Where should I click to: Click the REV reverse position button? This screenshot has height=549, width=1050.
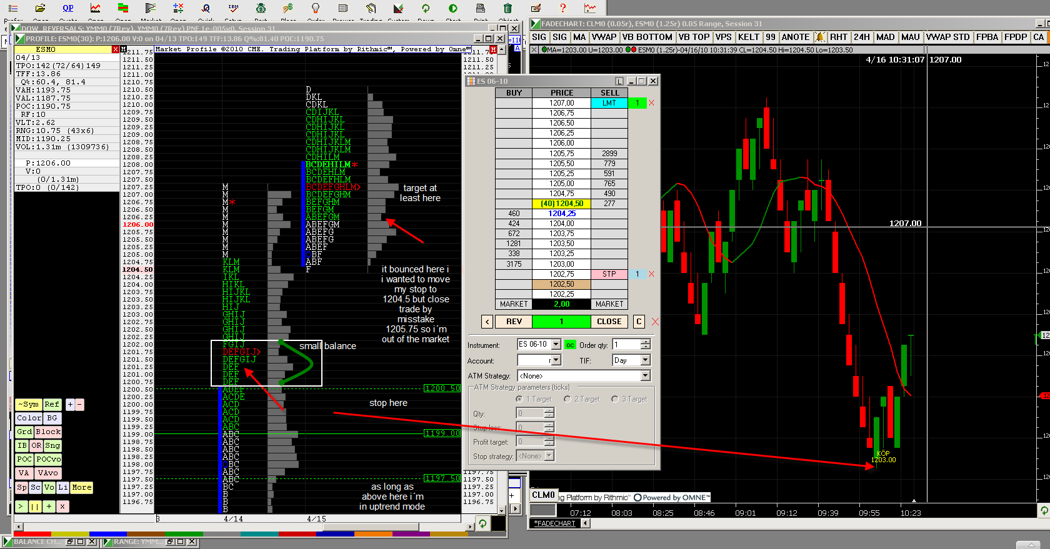click(514, 322)
